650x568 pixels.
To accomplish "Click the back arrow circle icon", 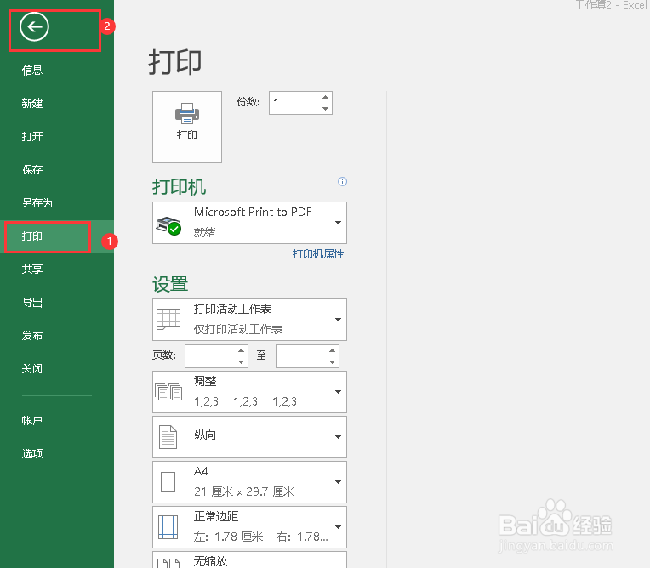I will 34,27.
